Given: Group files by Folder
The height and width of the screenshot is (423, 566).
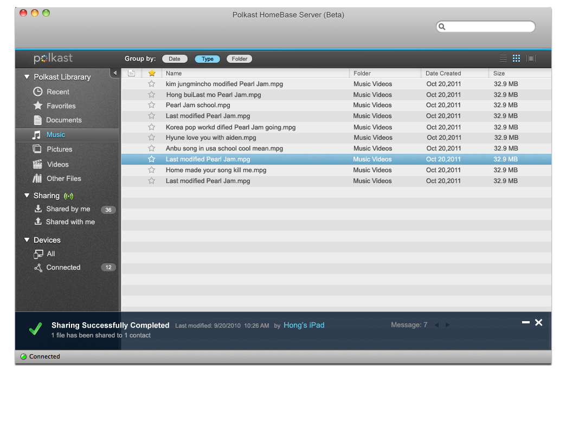Looking at the screenshot, I should (240, 59).
